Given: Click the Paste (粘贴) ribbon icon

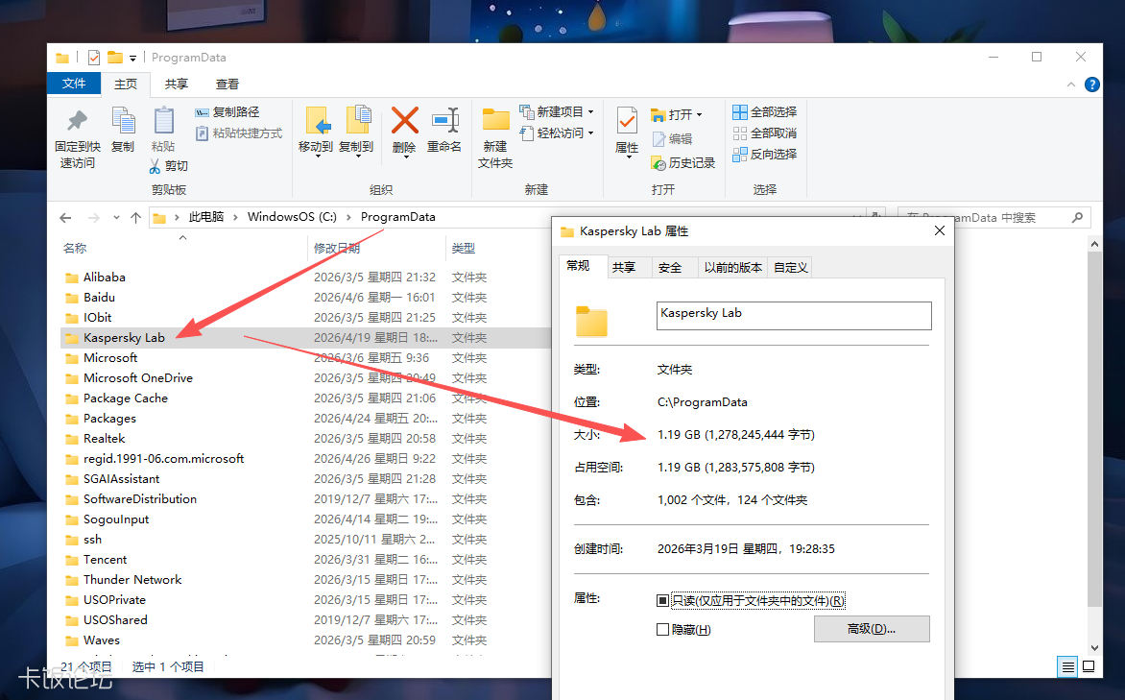Looking at the screenshot, I should [163, 121].
